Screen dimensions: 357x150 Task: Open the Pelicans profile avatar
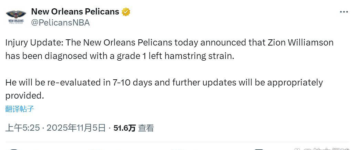(15, 17)
